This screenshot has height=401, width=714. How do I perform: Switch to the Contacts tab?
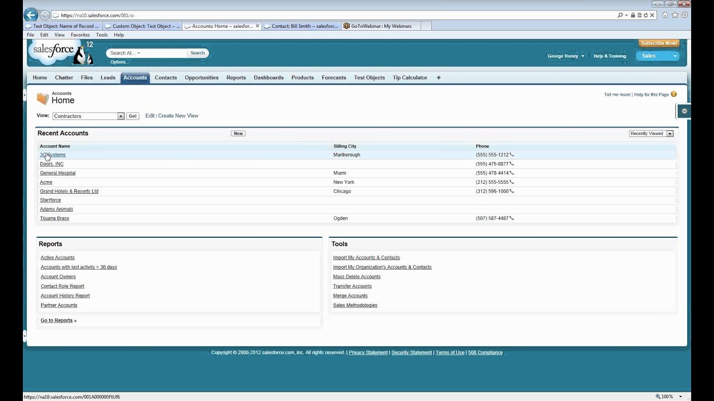(x=166, y=77)
